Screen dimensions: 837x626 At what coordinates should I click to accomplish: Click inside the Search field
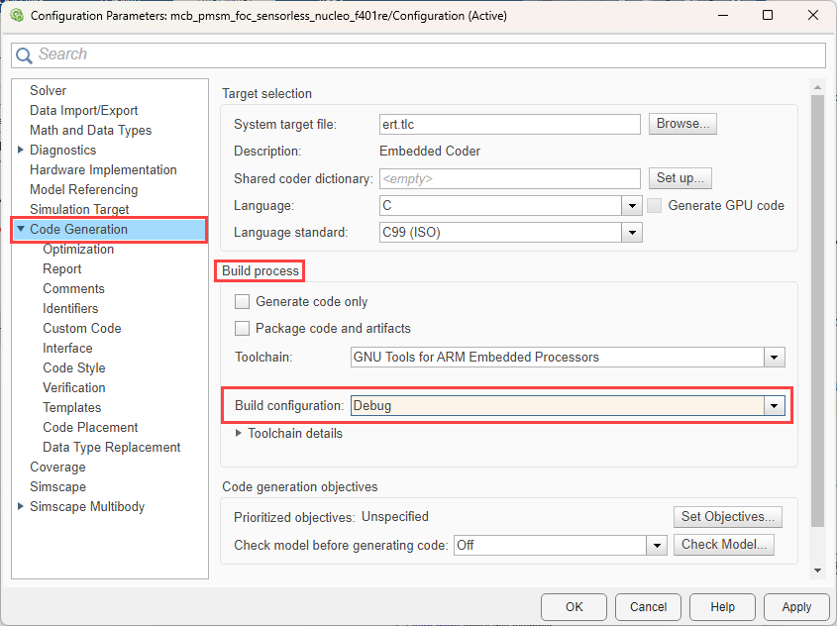(426, 55)
